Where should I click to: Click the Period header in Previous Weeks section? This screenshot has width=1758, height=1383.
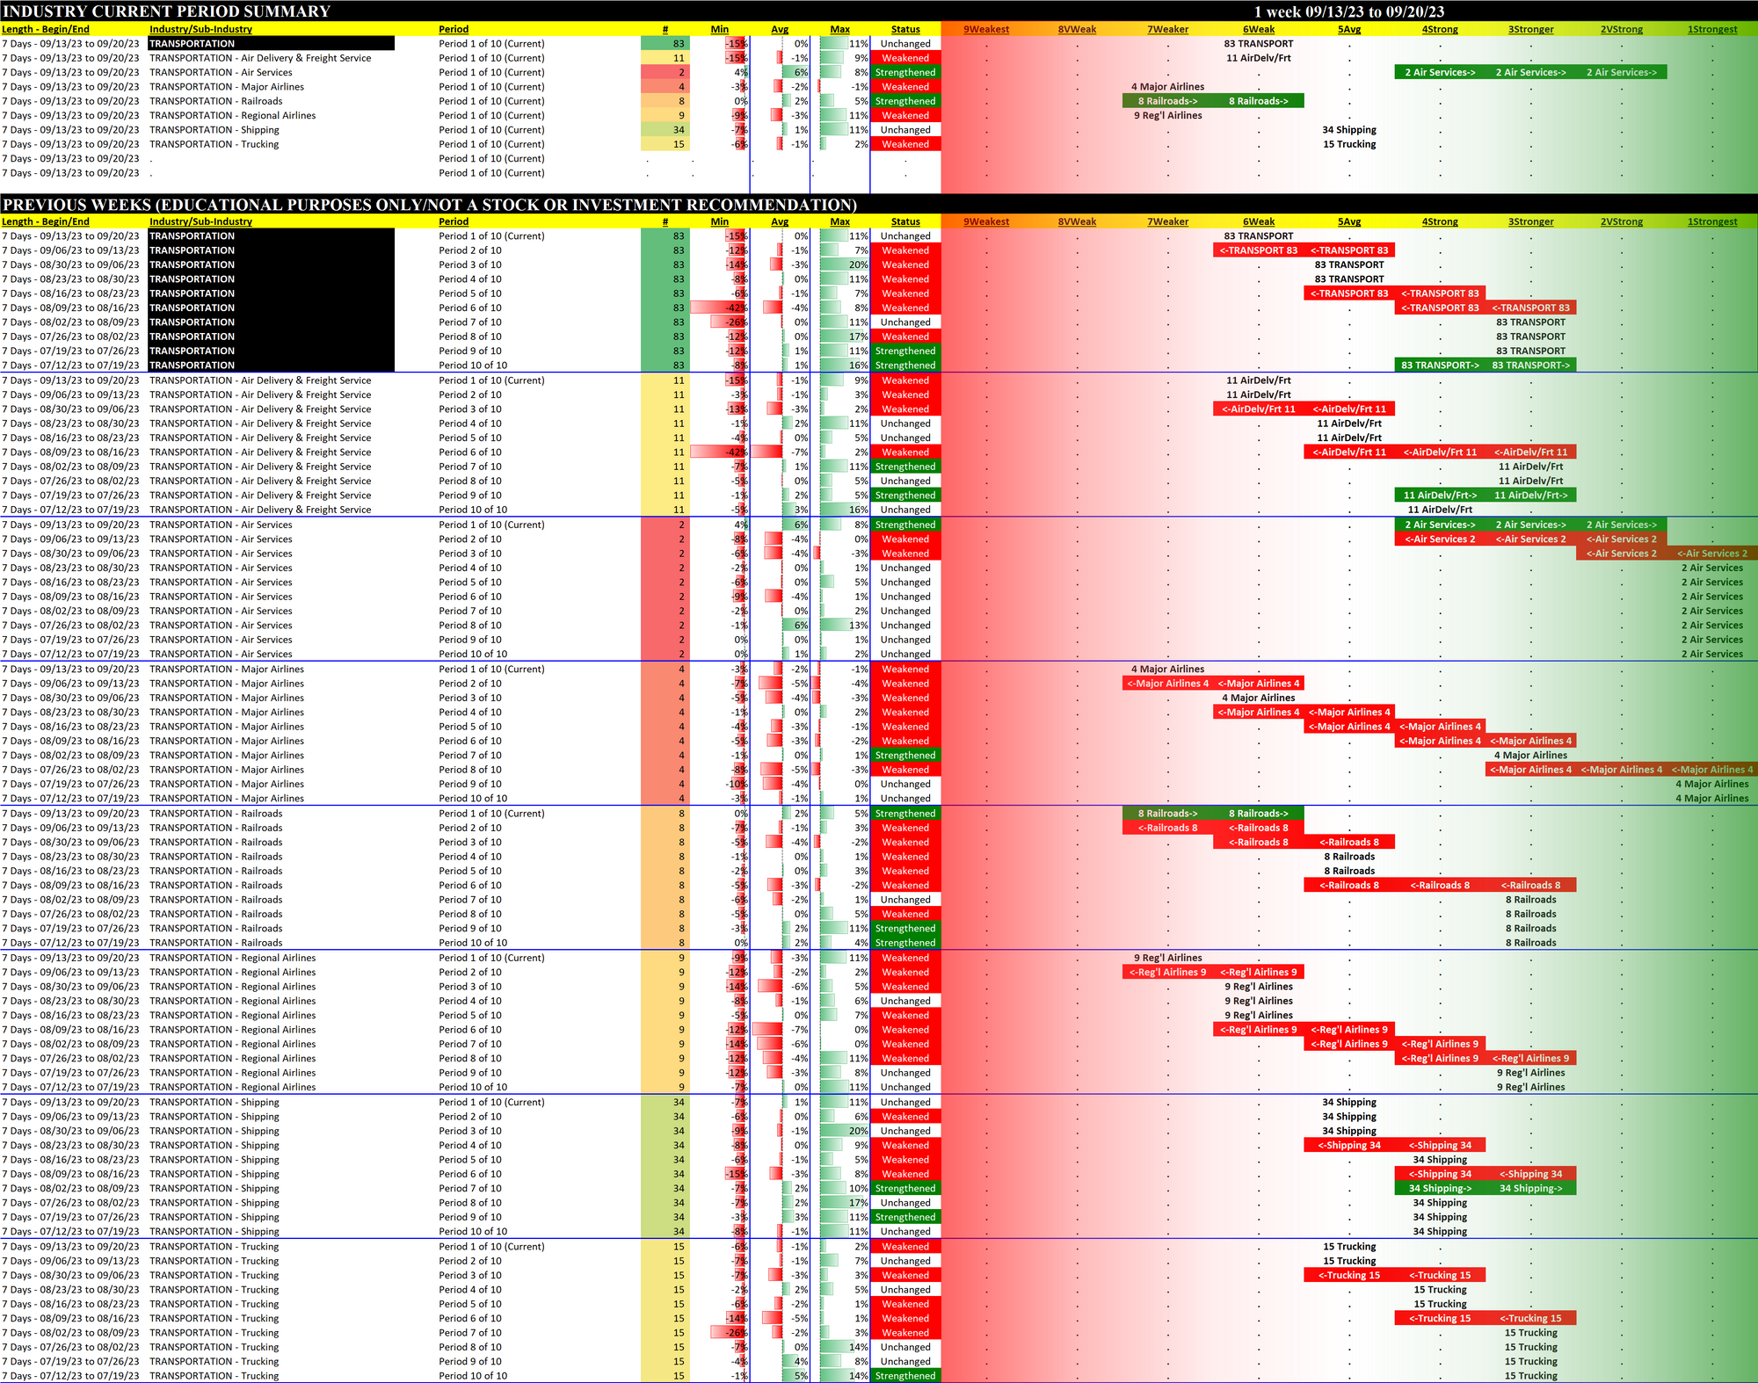[x=454, y=221]
